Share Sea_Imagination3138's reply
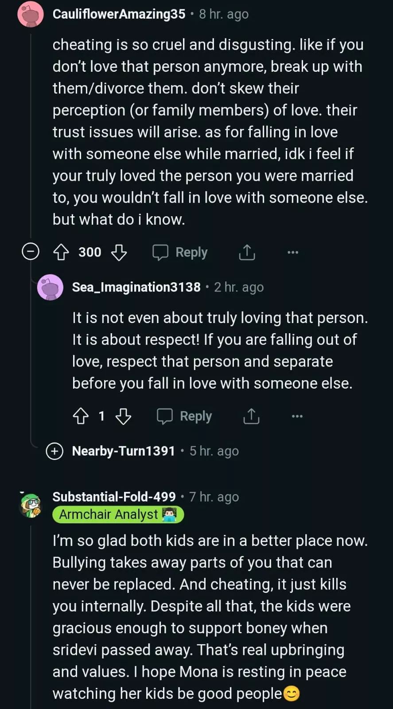Image resolution: width=393 pixels, height=709 pixels. pos(251,416)
